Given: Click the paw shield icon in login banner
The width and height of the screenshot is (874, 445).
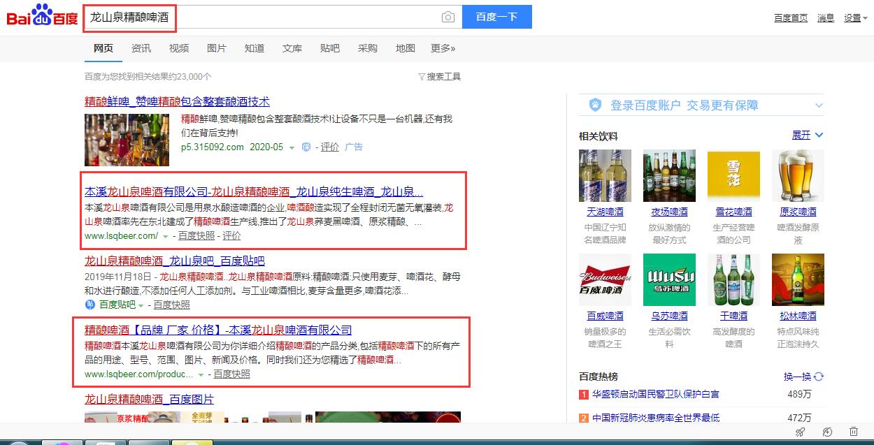Looking at the screenshot, I should (595, 105).
